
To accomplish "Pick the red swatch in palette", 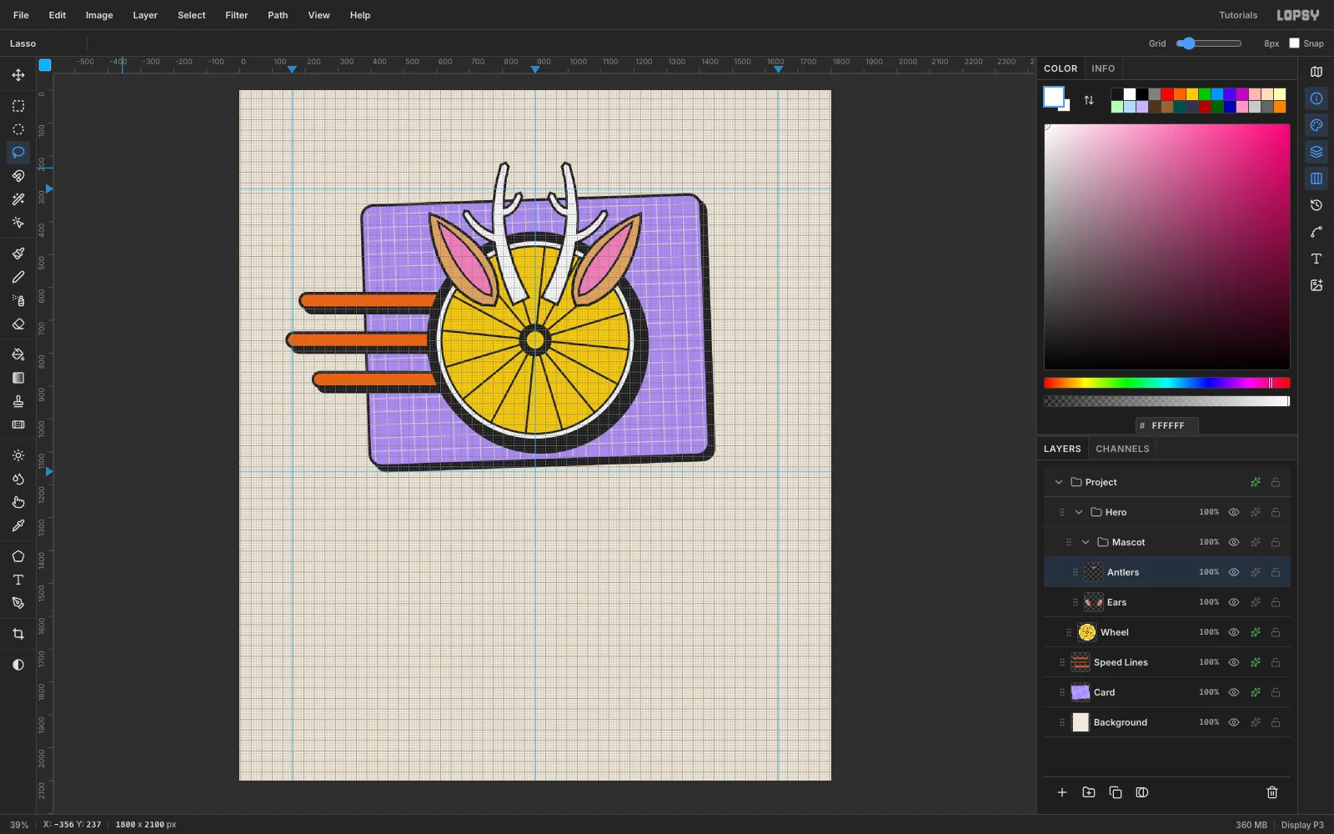I will pos(1167,94).
